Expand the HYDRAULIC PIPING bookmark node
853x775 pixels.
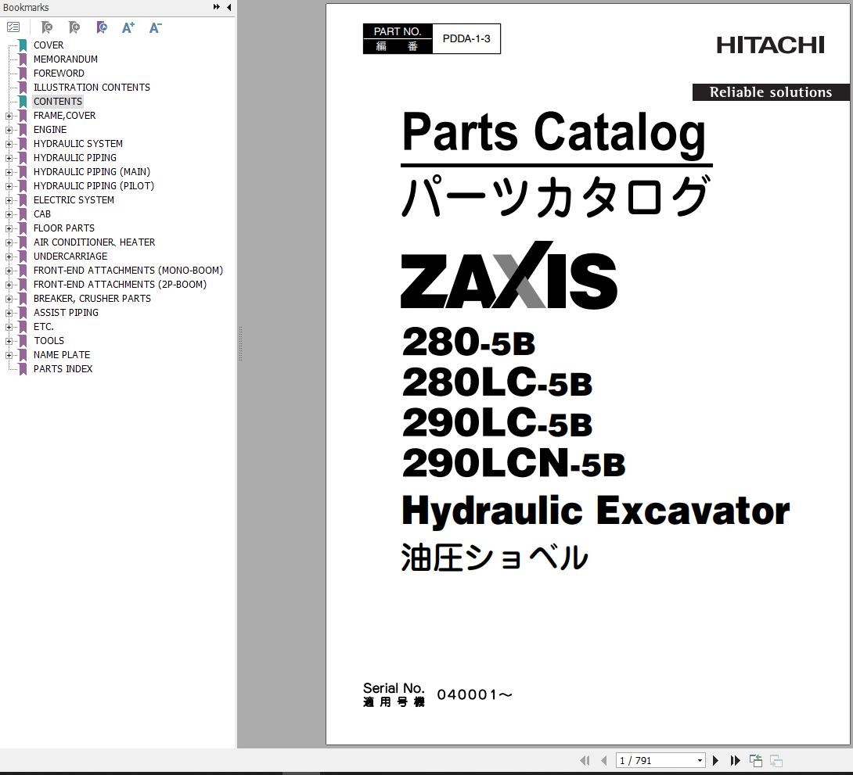(9, 158)
